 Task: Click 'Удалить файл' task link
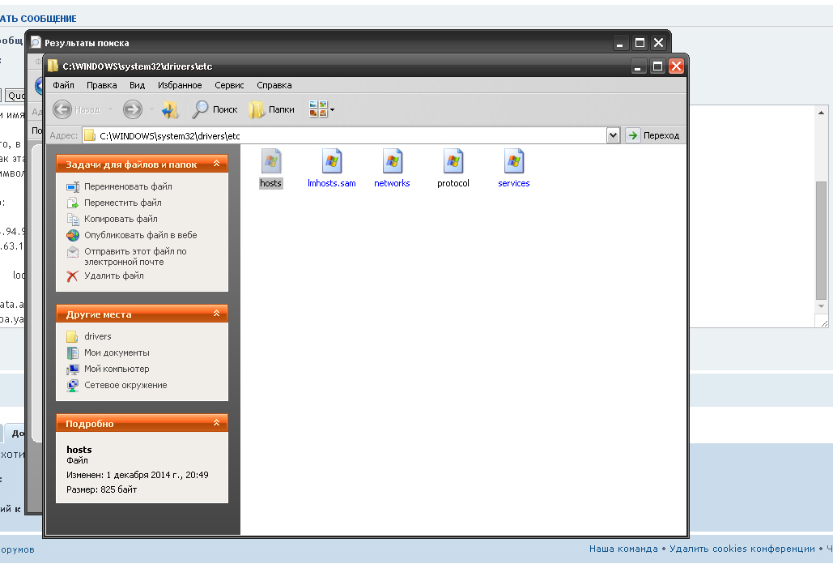(x=113, y=276)
